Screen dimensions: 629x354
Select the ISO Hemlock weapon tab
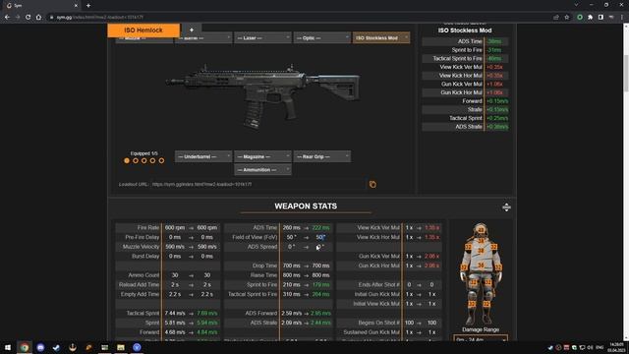pyautogui.click(x=143, y=30)
